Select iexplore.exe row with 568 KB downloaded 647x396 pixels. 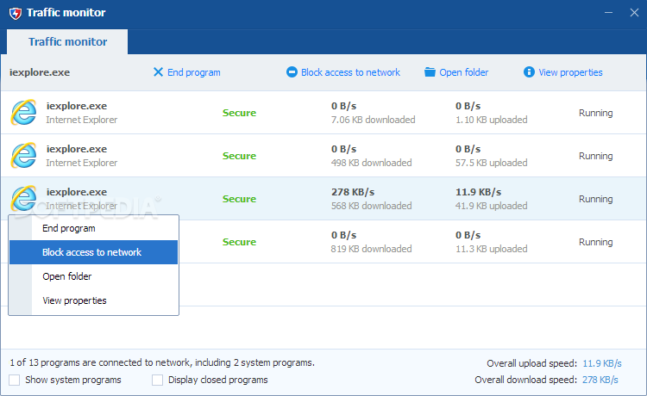click(323, 198)
